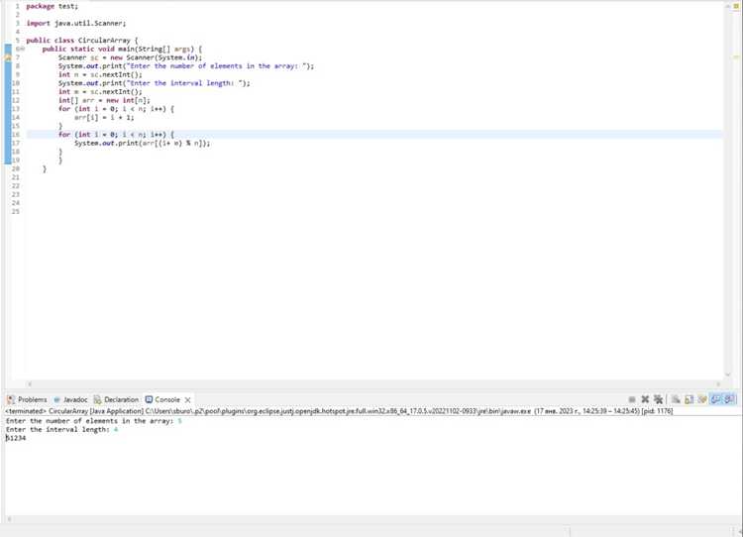Open the Problems tab

27,399
